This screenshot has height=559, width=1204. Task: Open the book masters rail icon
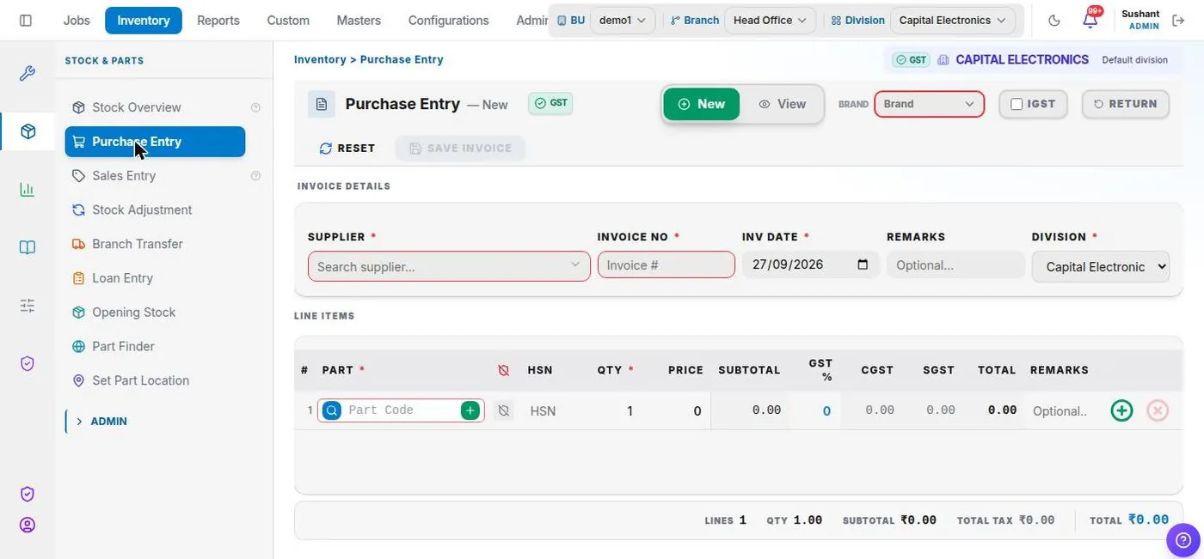(x=28, y=247)
